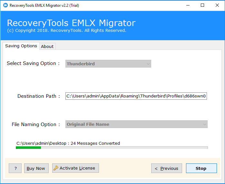225x184 pixels.
Task: Click the RecoveryTools EMLX Migrator banner title
Action: 71,23
